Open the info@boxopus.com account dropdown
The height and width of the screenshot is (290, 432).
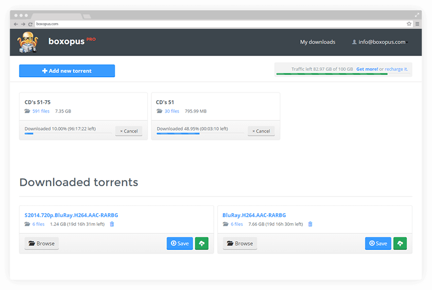click(x=380, y=42)
